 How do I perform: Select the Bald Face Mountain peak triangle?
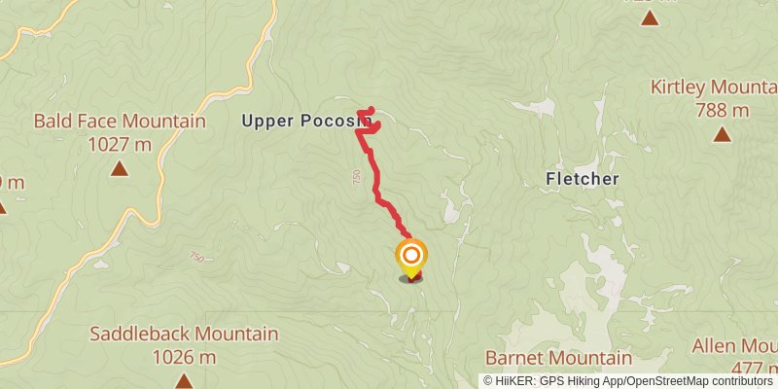click(119, 168)
